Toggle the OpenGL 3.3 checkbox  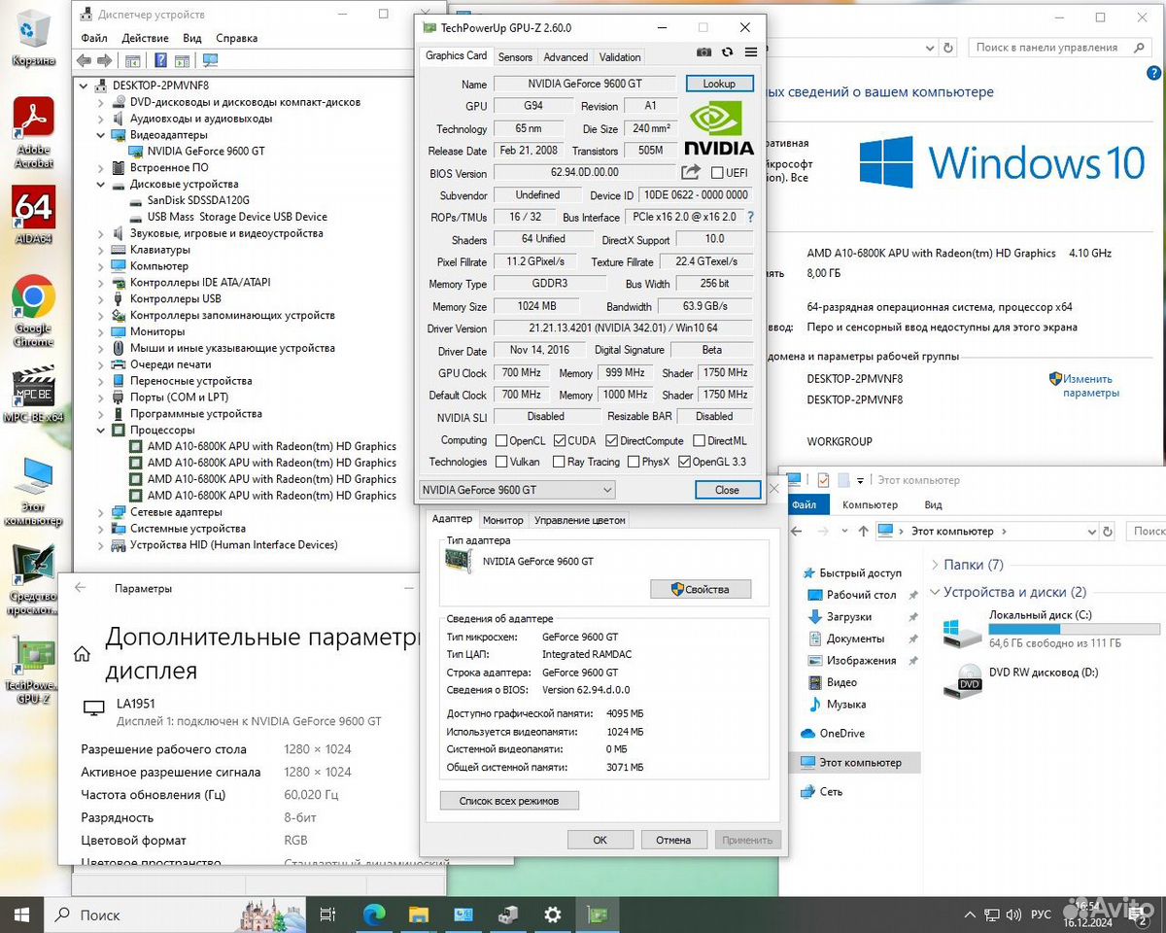click(684, 463)
